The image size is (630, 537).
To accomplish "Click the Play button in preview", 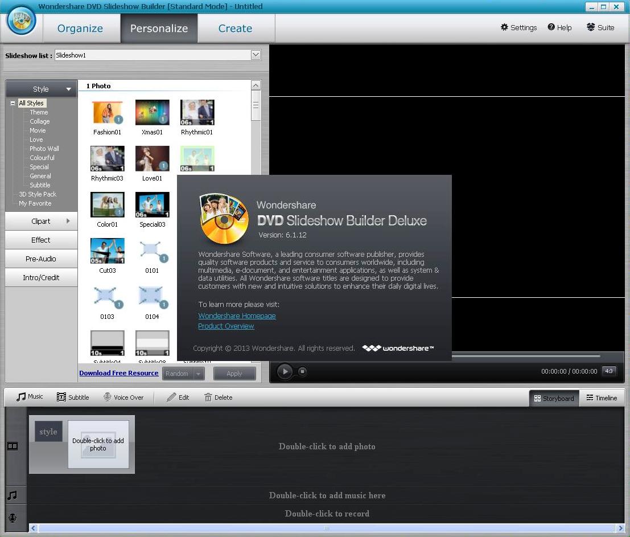I will click(x=285, y=371).
